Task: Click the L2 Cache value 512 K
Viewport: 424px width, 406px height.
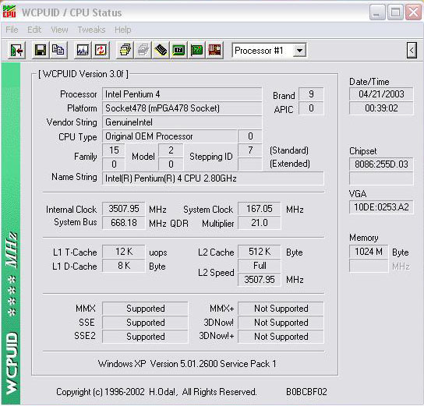Action: (x=260, y=252)
